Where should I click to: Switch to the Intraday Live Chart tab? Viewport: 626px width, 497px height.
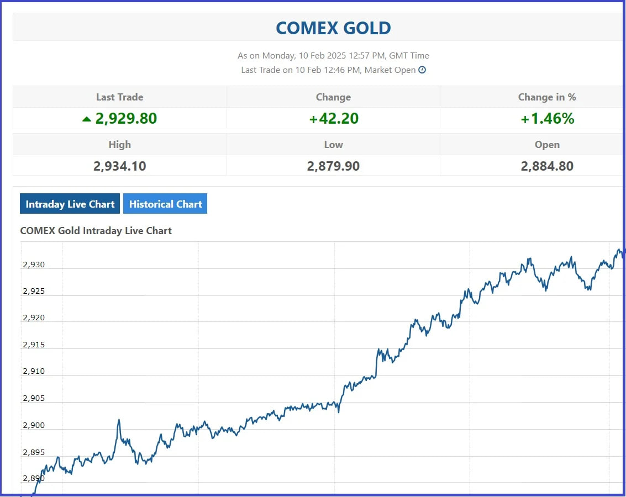(x=70, y=204)
